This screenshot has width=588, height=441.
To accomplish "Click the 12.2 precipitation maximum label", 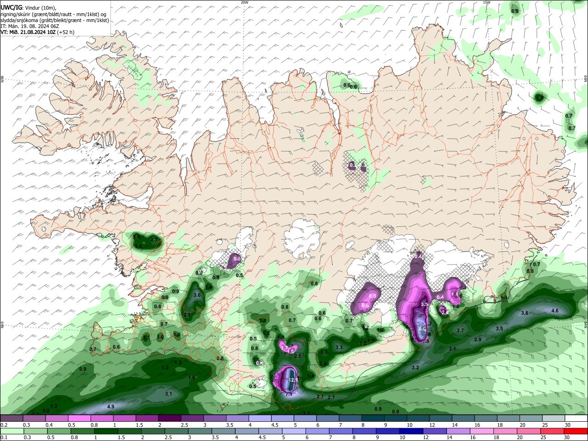I will point(293,380).
